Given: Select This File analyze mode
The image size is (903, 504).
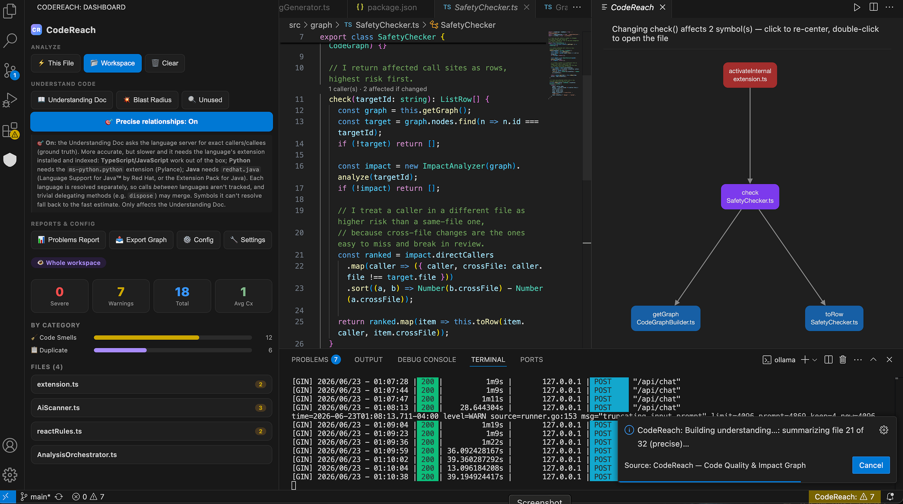Looking at the screenshot, I should 56,63.
